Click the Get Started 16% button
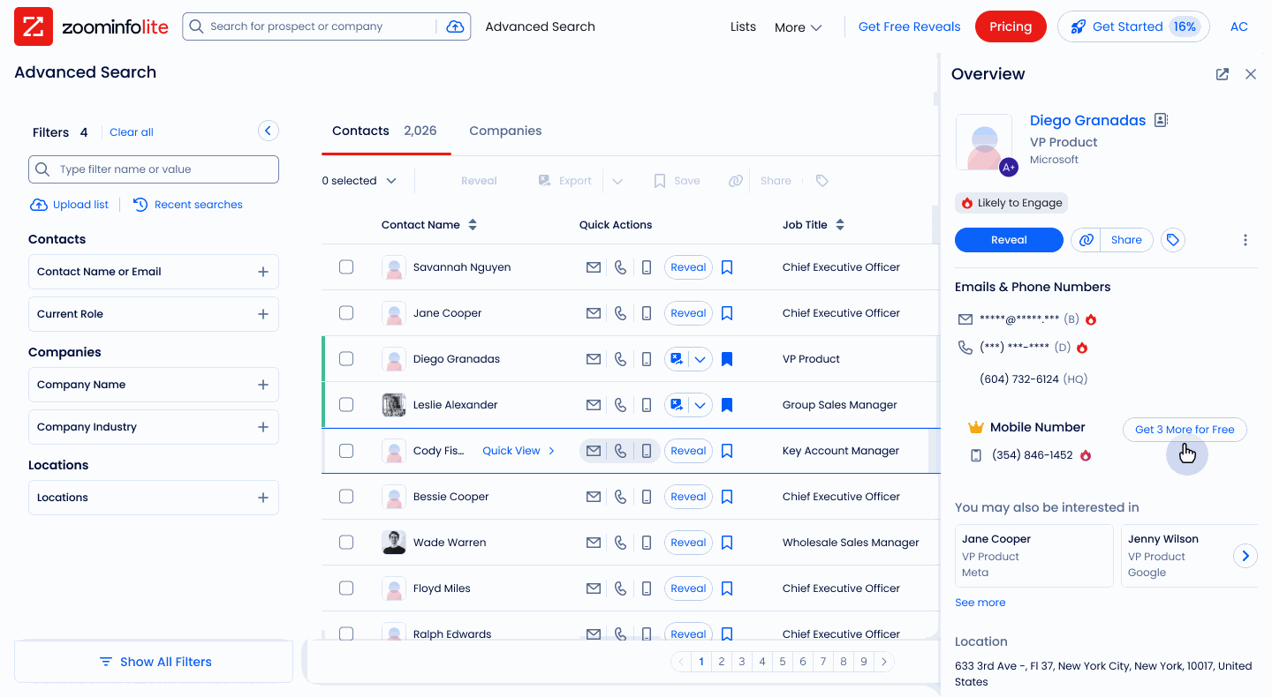This screenshot has height=697, width=1272. click(x=1133, y=26)
